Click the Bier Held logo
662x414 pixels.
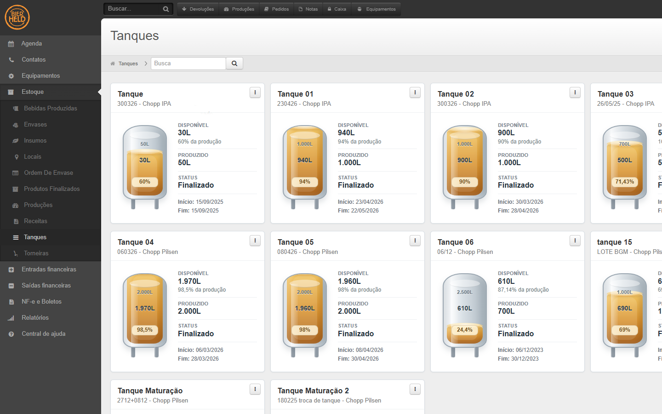point(17,17)
